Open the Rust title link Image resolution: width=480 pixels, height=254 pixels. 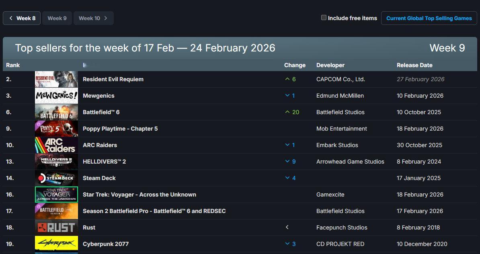pos(89,228)
